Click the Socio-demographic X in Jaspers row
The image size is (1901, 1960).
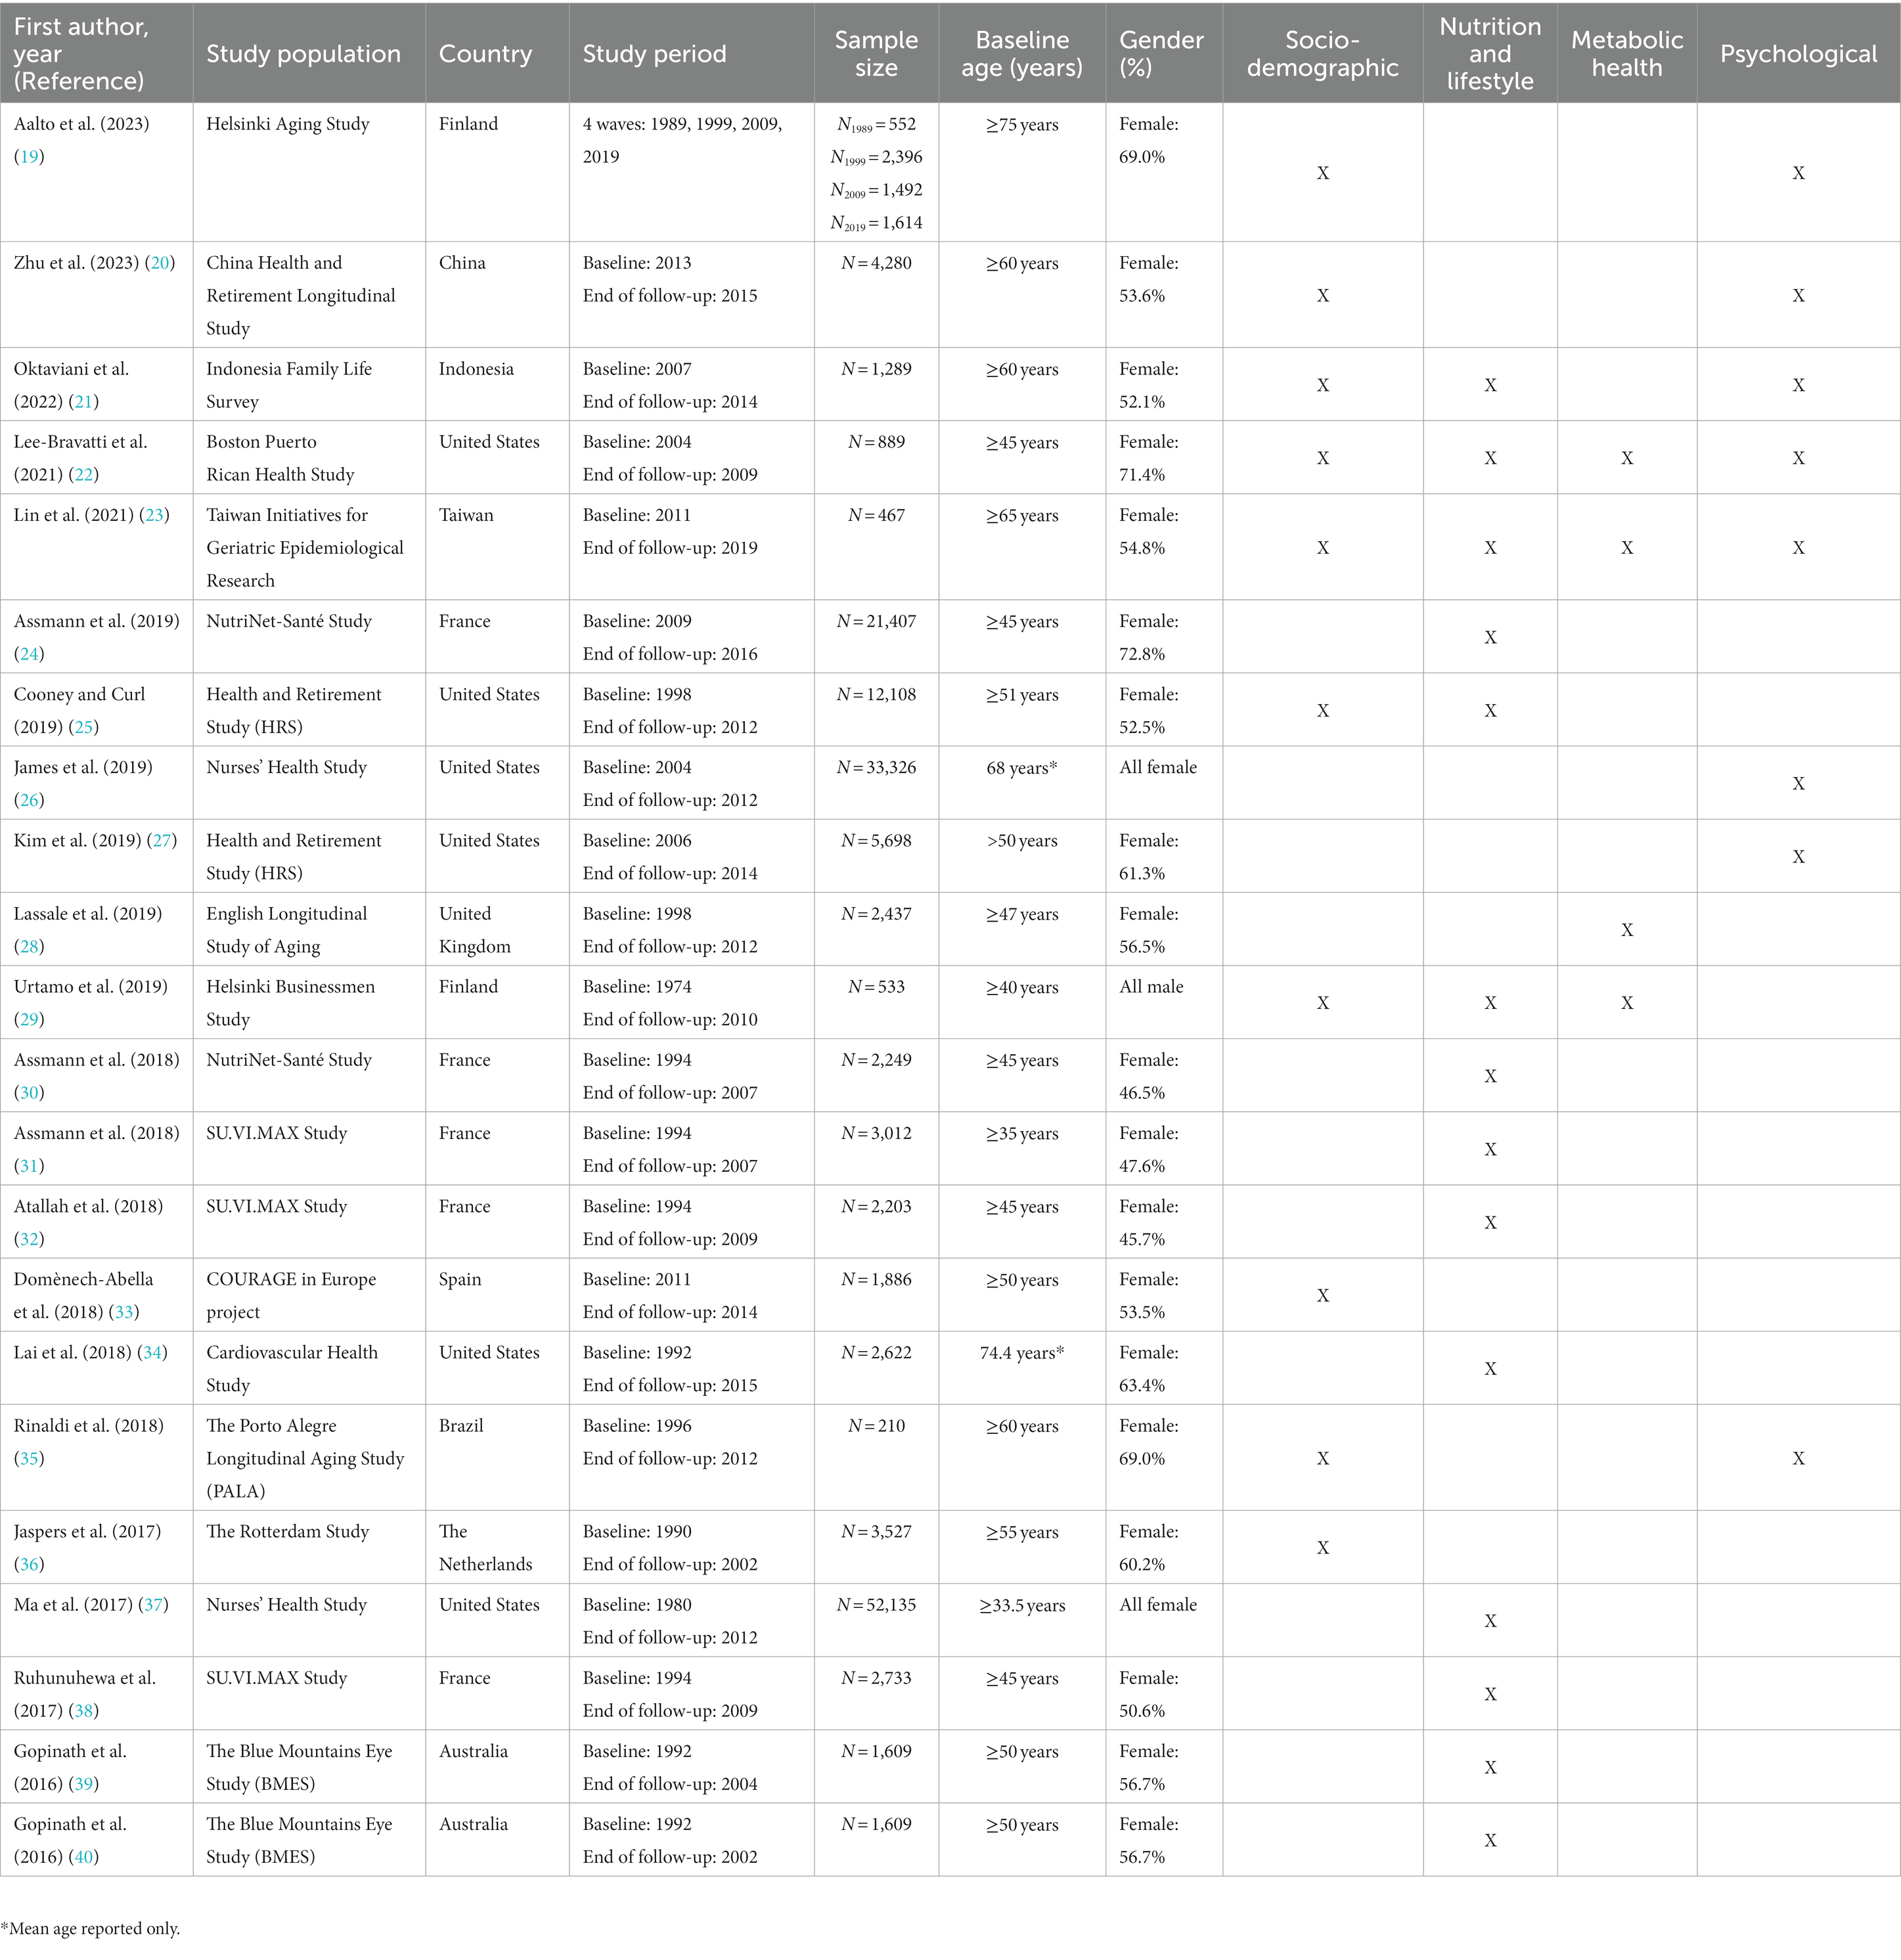[1322, 1548]
